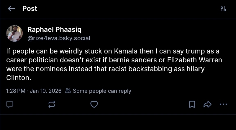Click the reply speech bubble icon
Image resolution: width=236 pixels, height=130 pixels.
[10, 104]
